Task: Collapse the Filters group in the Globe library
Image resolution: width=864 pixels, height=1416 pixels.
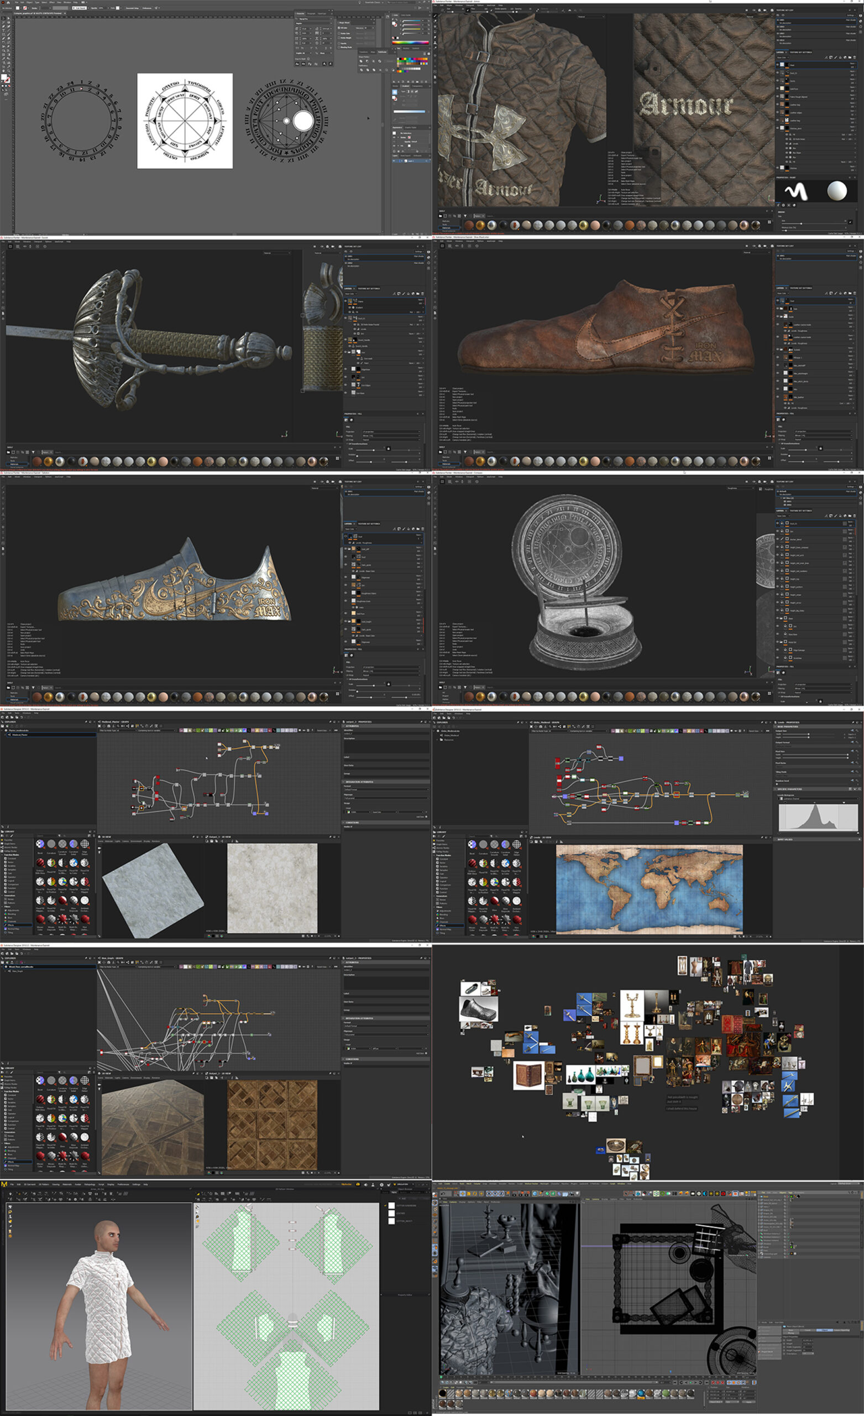Action: coord(434,908)
